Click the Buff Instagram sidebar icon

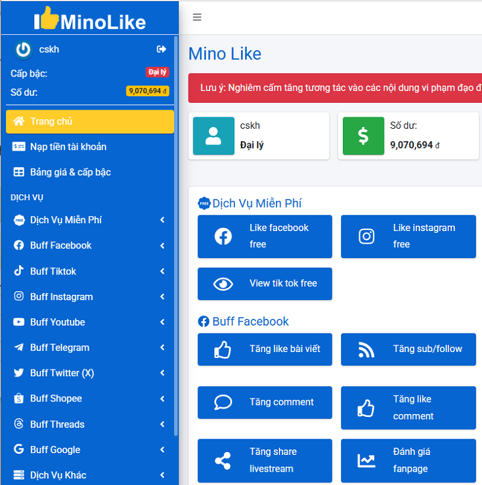click(x=19, y=296)
